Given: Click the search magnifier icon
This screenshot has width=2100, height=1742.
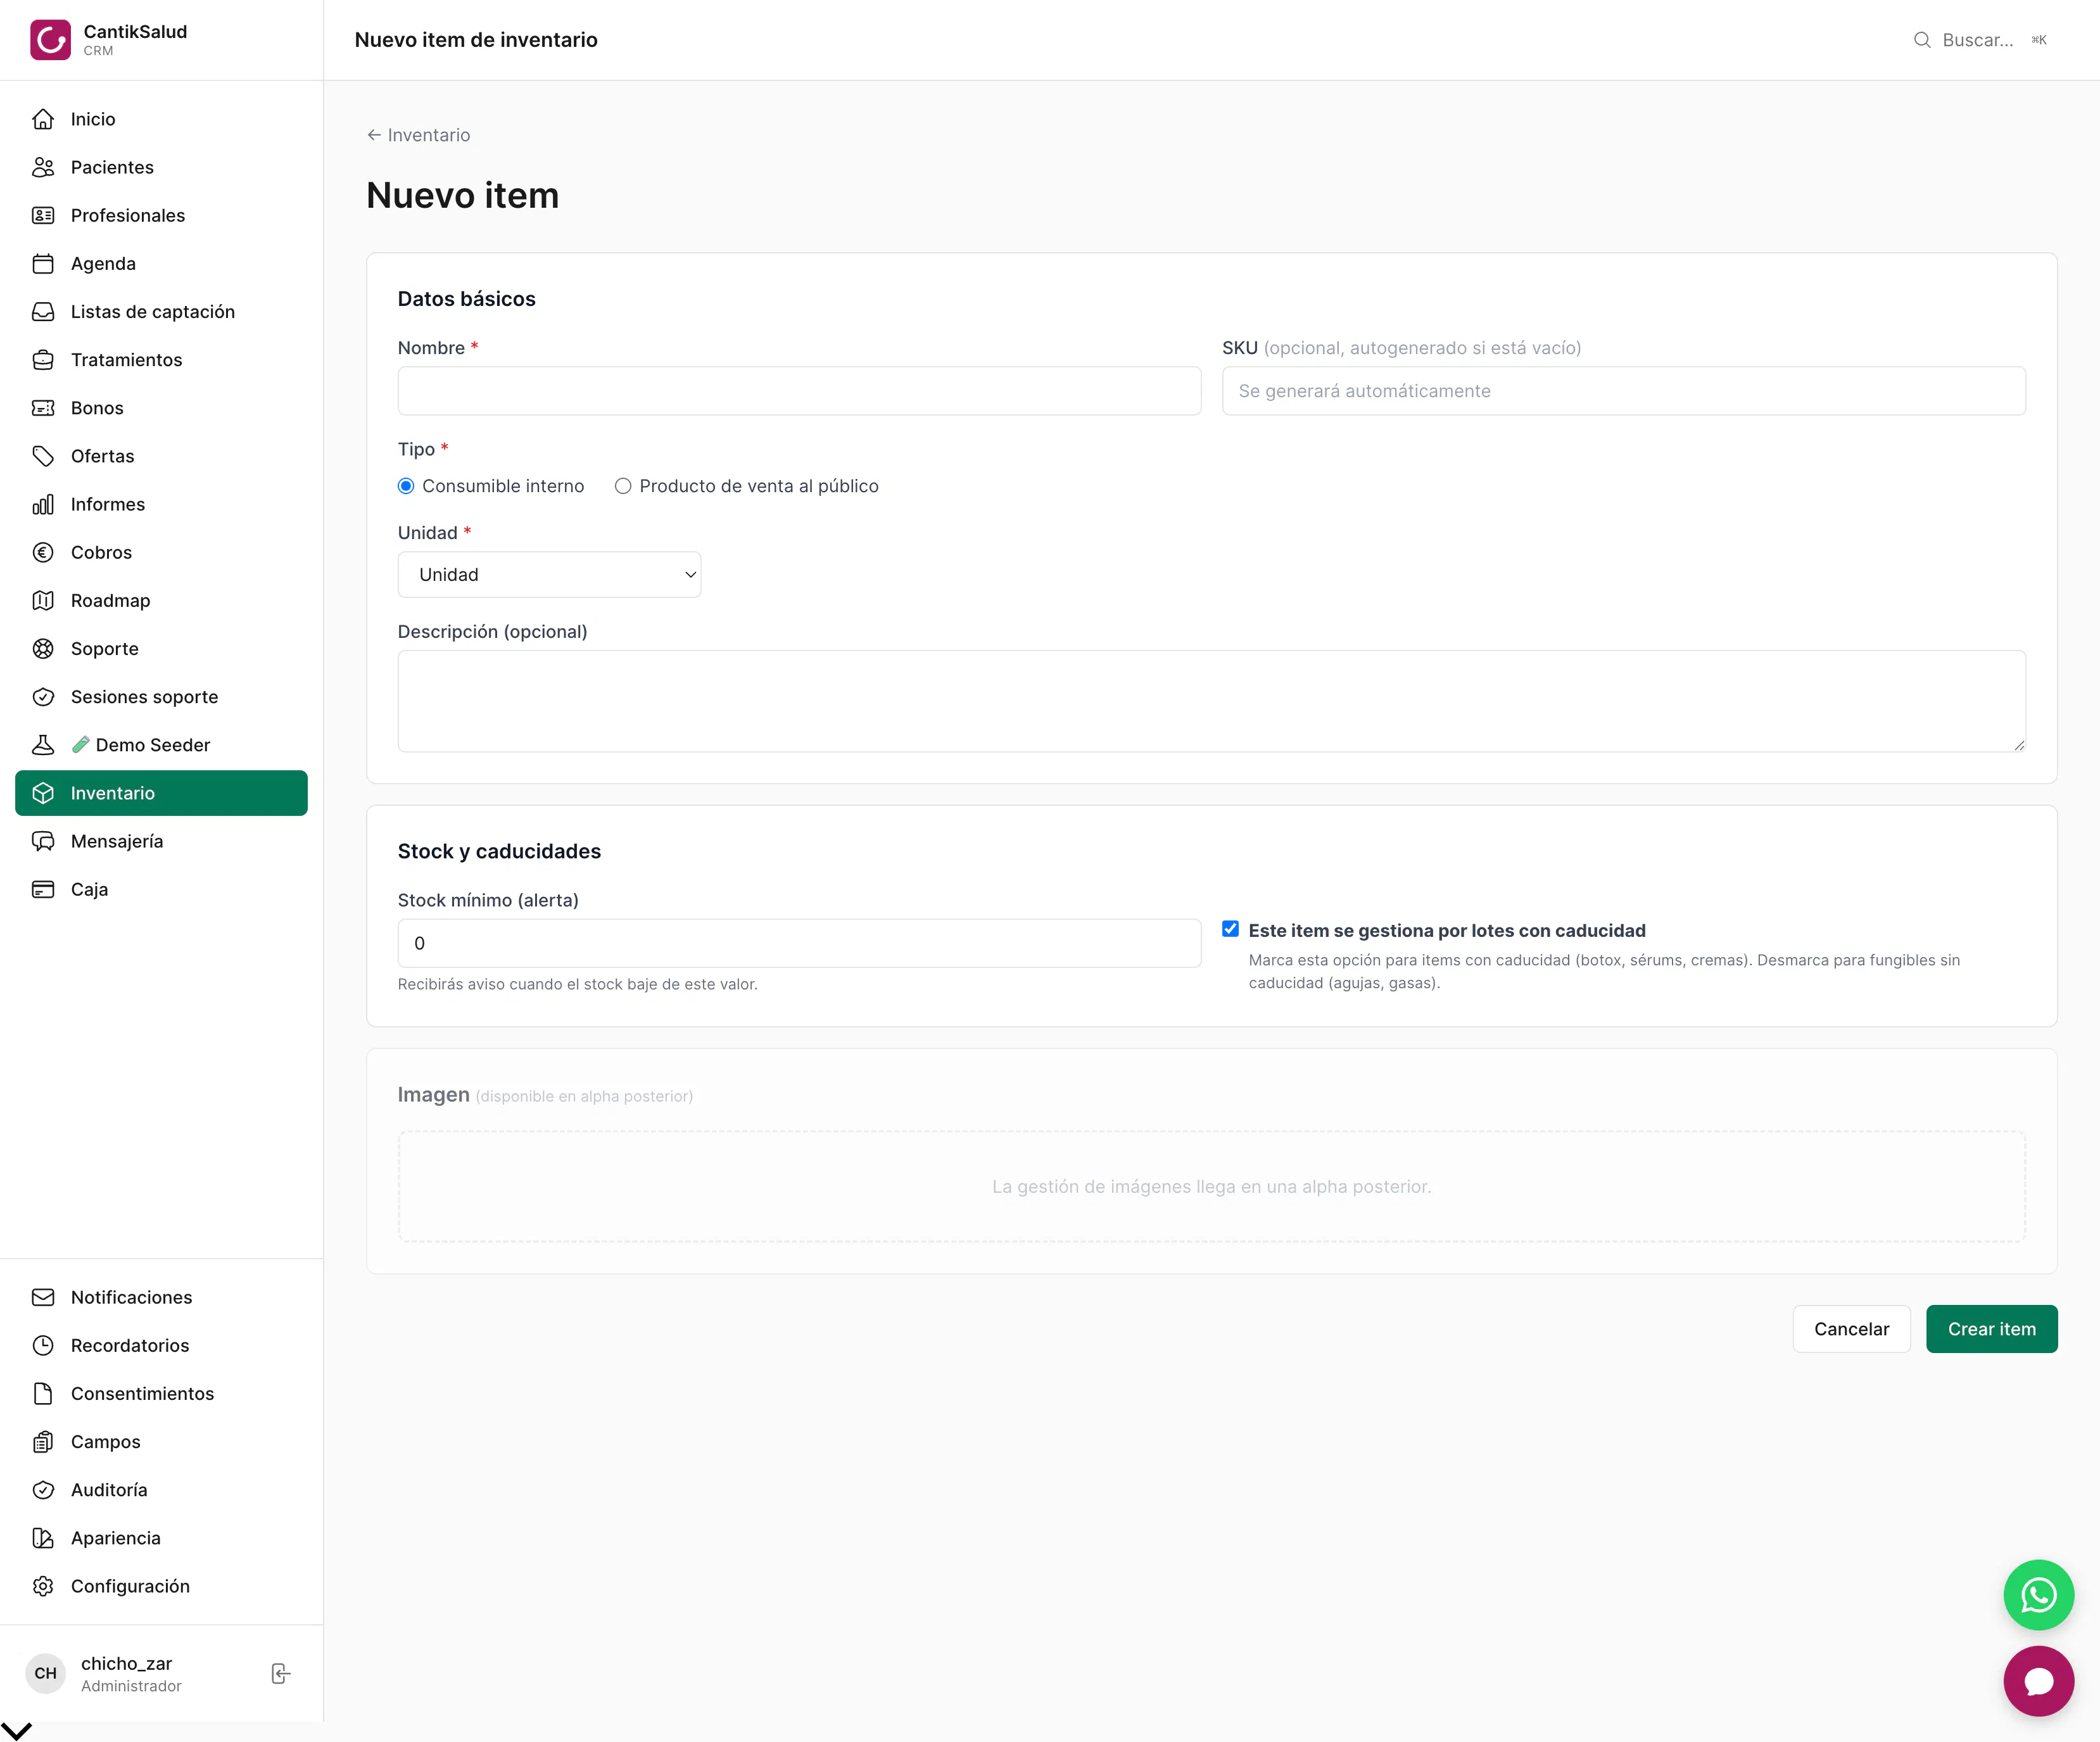Looking at the screenshot, I should (1922, 40).
